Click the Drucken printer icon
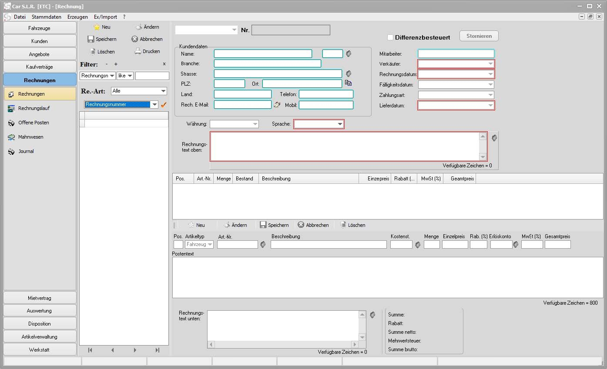Screen dimensions: 607x369 pyautogui.click(x=138, y=51)
